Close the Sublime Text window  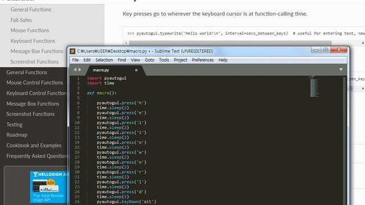click(x=339, y=50)
